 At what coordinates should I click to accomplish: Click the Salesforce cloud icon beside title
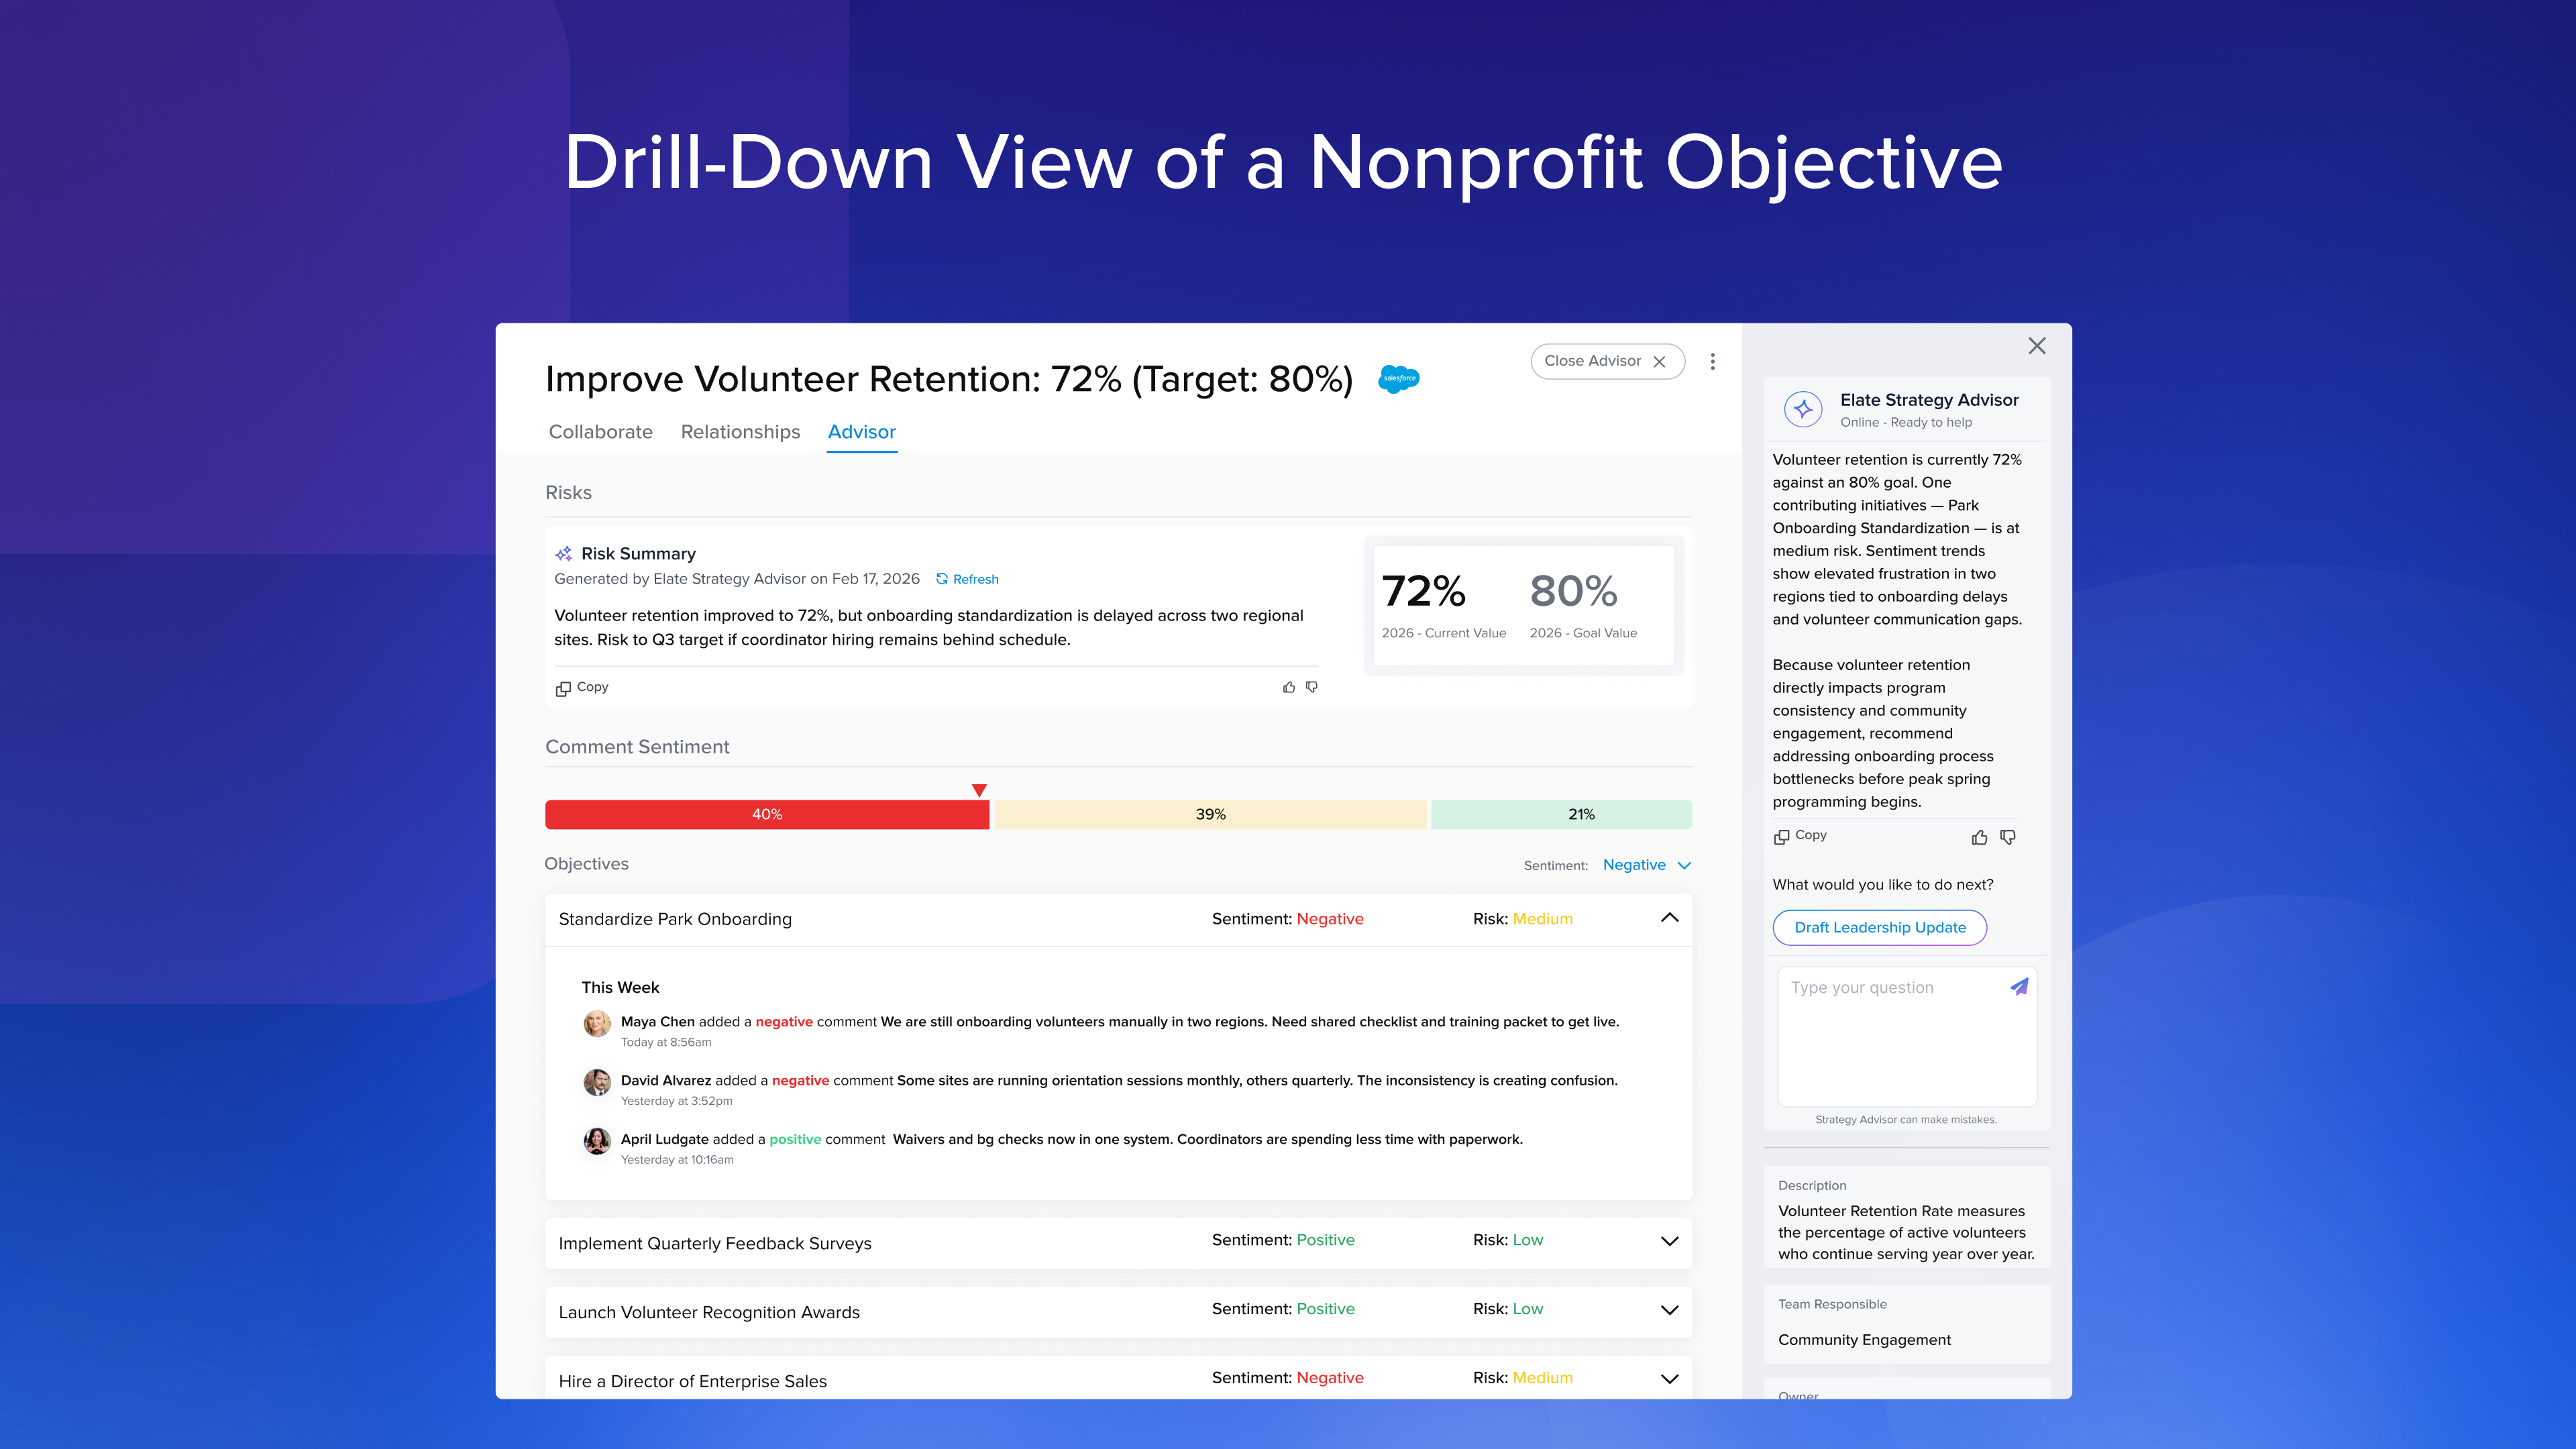pos(1398,378)
